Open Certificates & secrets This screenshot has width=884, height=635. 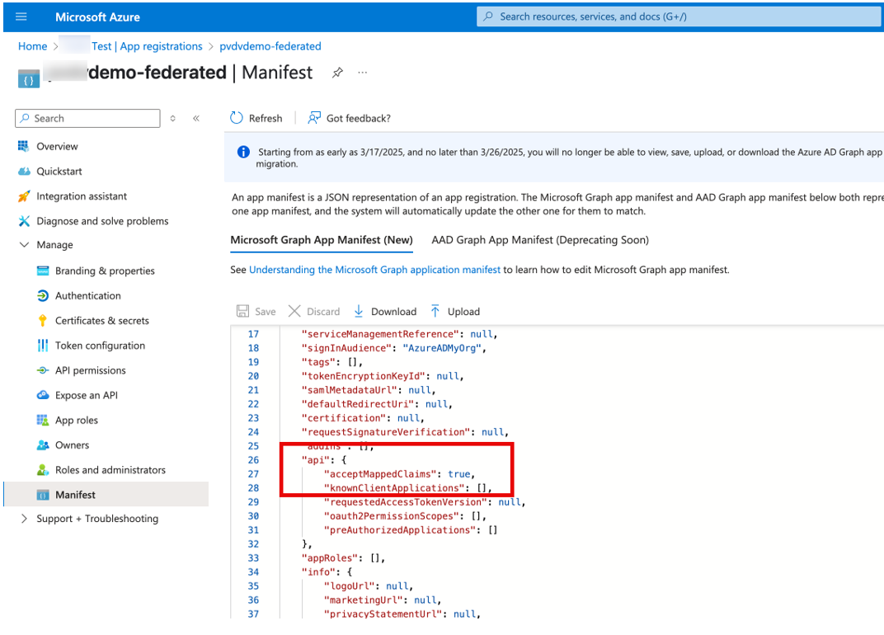pyautogui.click(x=102, y=320)
